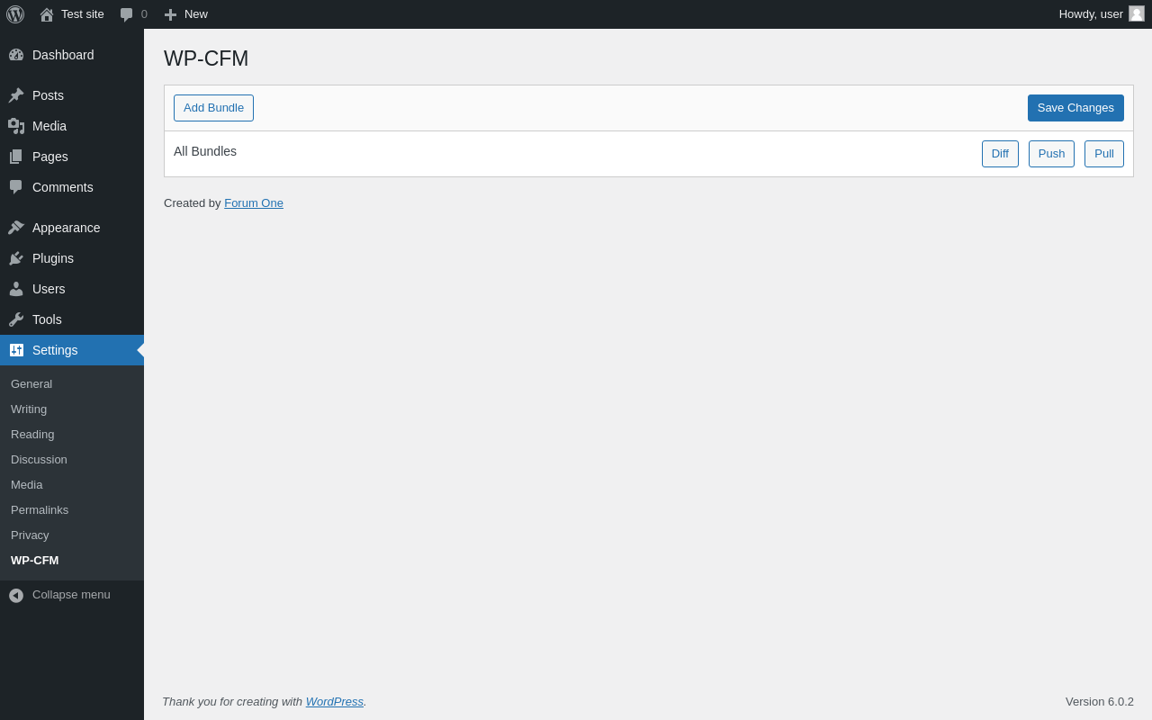1152x720 pixels.
Task: Click the WP-CFM page heading
Action: click(206, 58)
